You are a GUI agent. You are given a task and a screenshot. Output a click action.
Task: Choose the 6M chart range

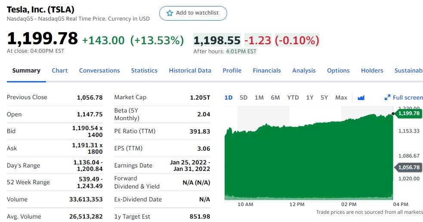(x=275, y=97)
